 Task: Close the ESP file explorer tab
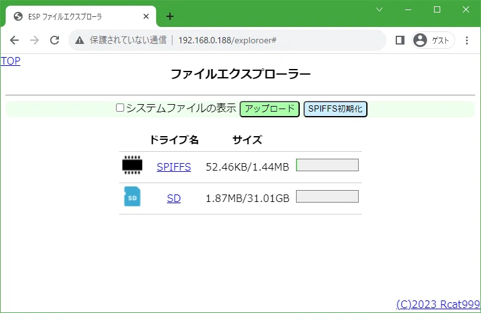pyautogui.click(x=146, y=16)
